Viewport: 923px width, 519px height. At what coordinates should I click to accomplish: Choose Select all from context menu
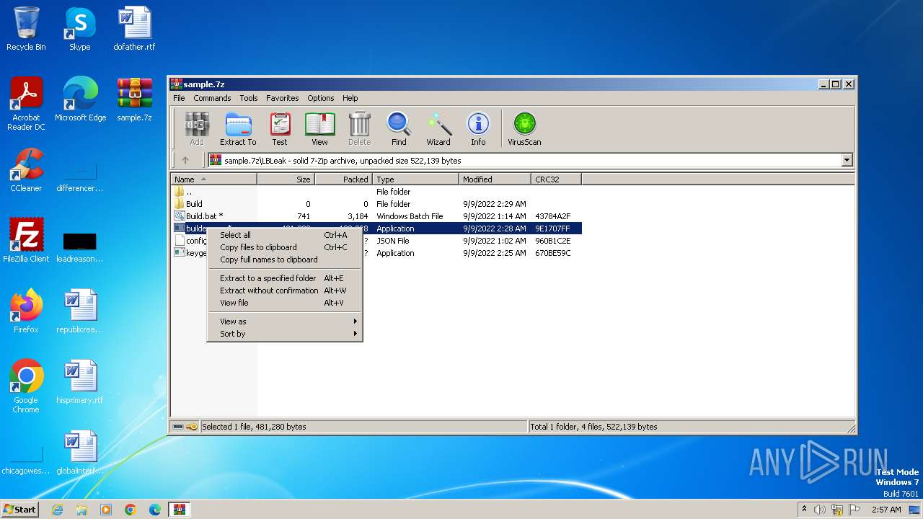[285, 235]
